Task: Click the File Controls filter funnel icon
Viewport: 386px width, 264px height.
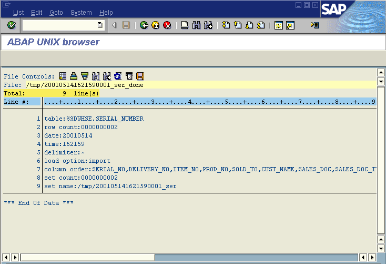Action: (85, 76)
